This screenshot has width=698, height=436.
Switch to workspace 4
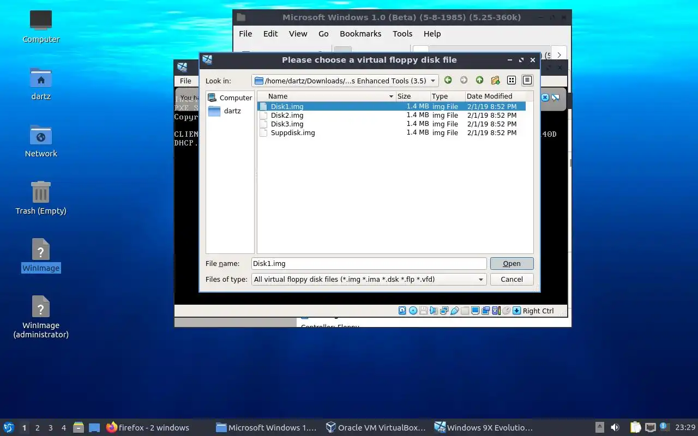coord(63,428)
